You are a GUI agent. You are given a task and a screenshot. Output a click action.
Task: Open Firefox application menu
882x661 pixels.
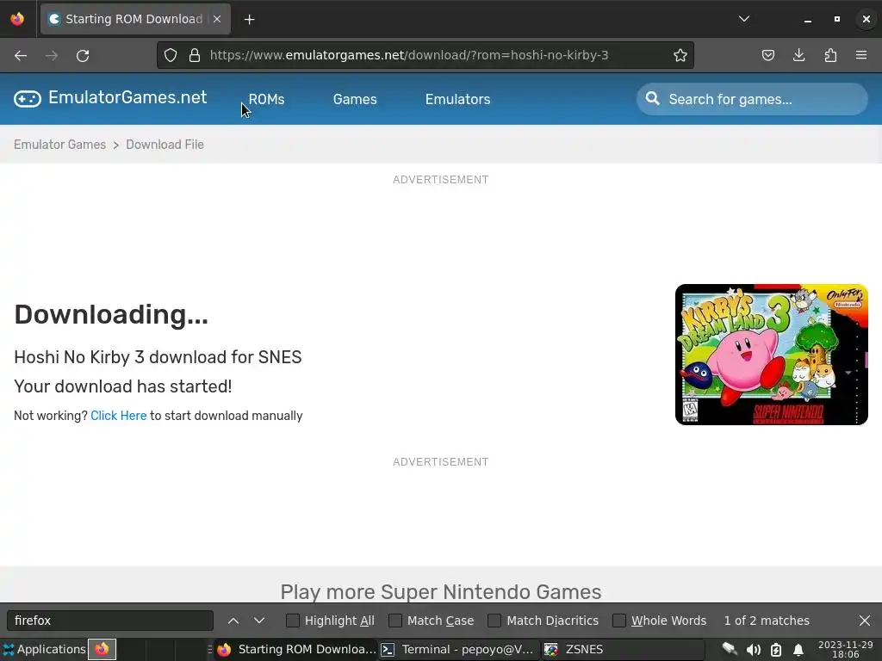click(861, 55)
